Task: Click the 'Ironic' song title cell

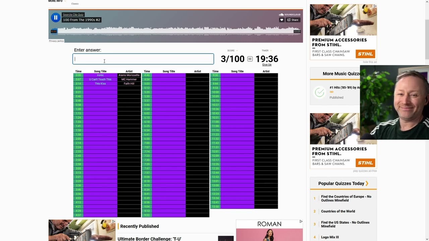Action: tap(100, 75)
